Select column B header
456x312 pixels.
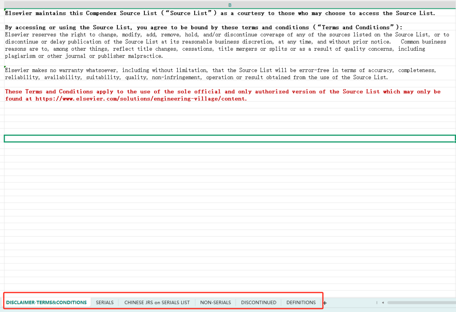point(230,5)
